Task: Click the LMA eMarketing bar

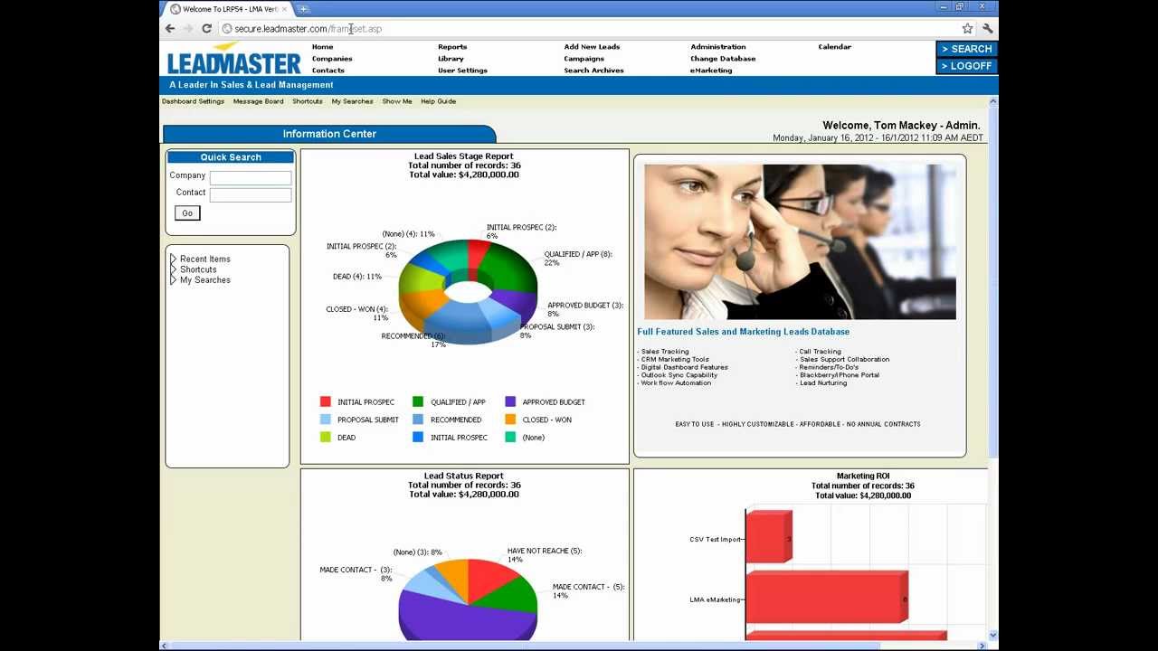Action: tap(827, 599)
